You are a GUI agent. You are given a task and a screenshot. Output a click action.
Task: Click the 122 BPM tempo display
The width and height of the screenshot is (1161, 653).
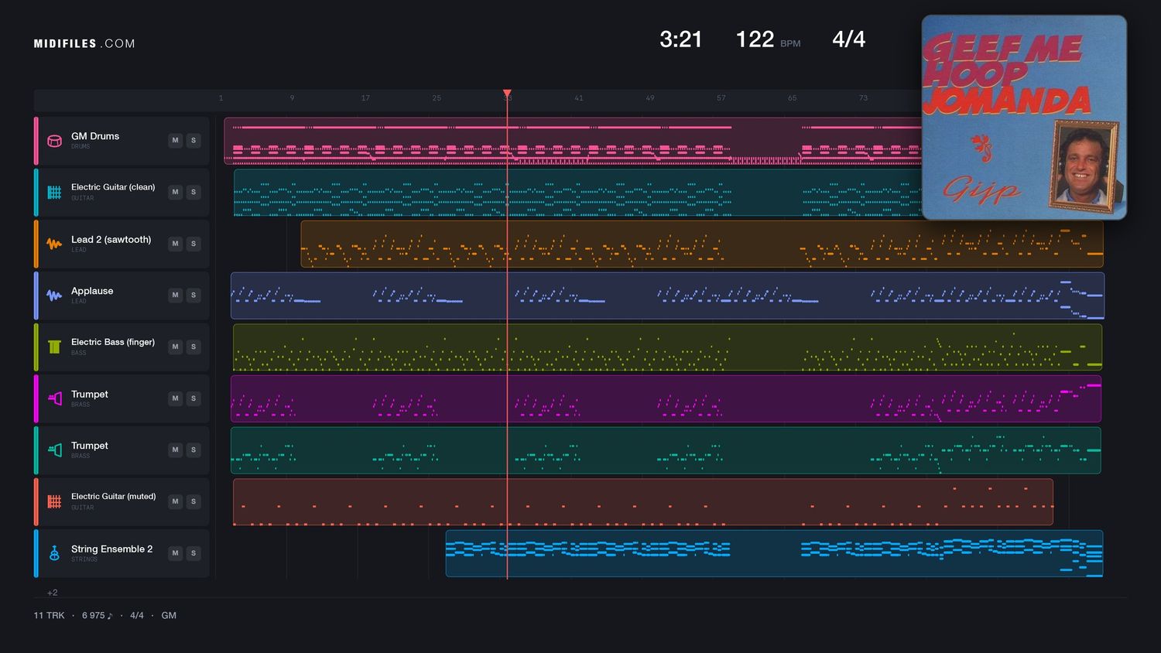[x=768, y=39]
